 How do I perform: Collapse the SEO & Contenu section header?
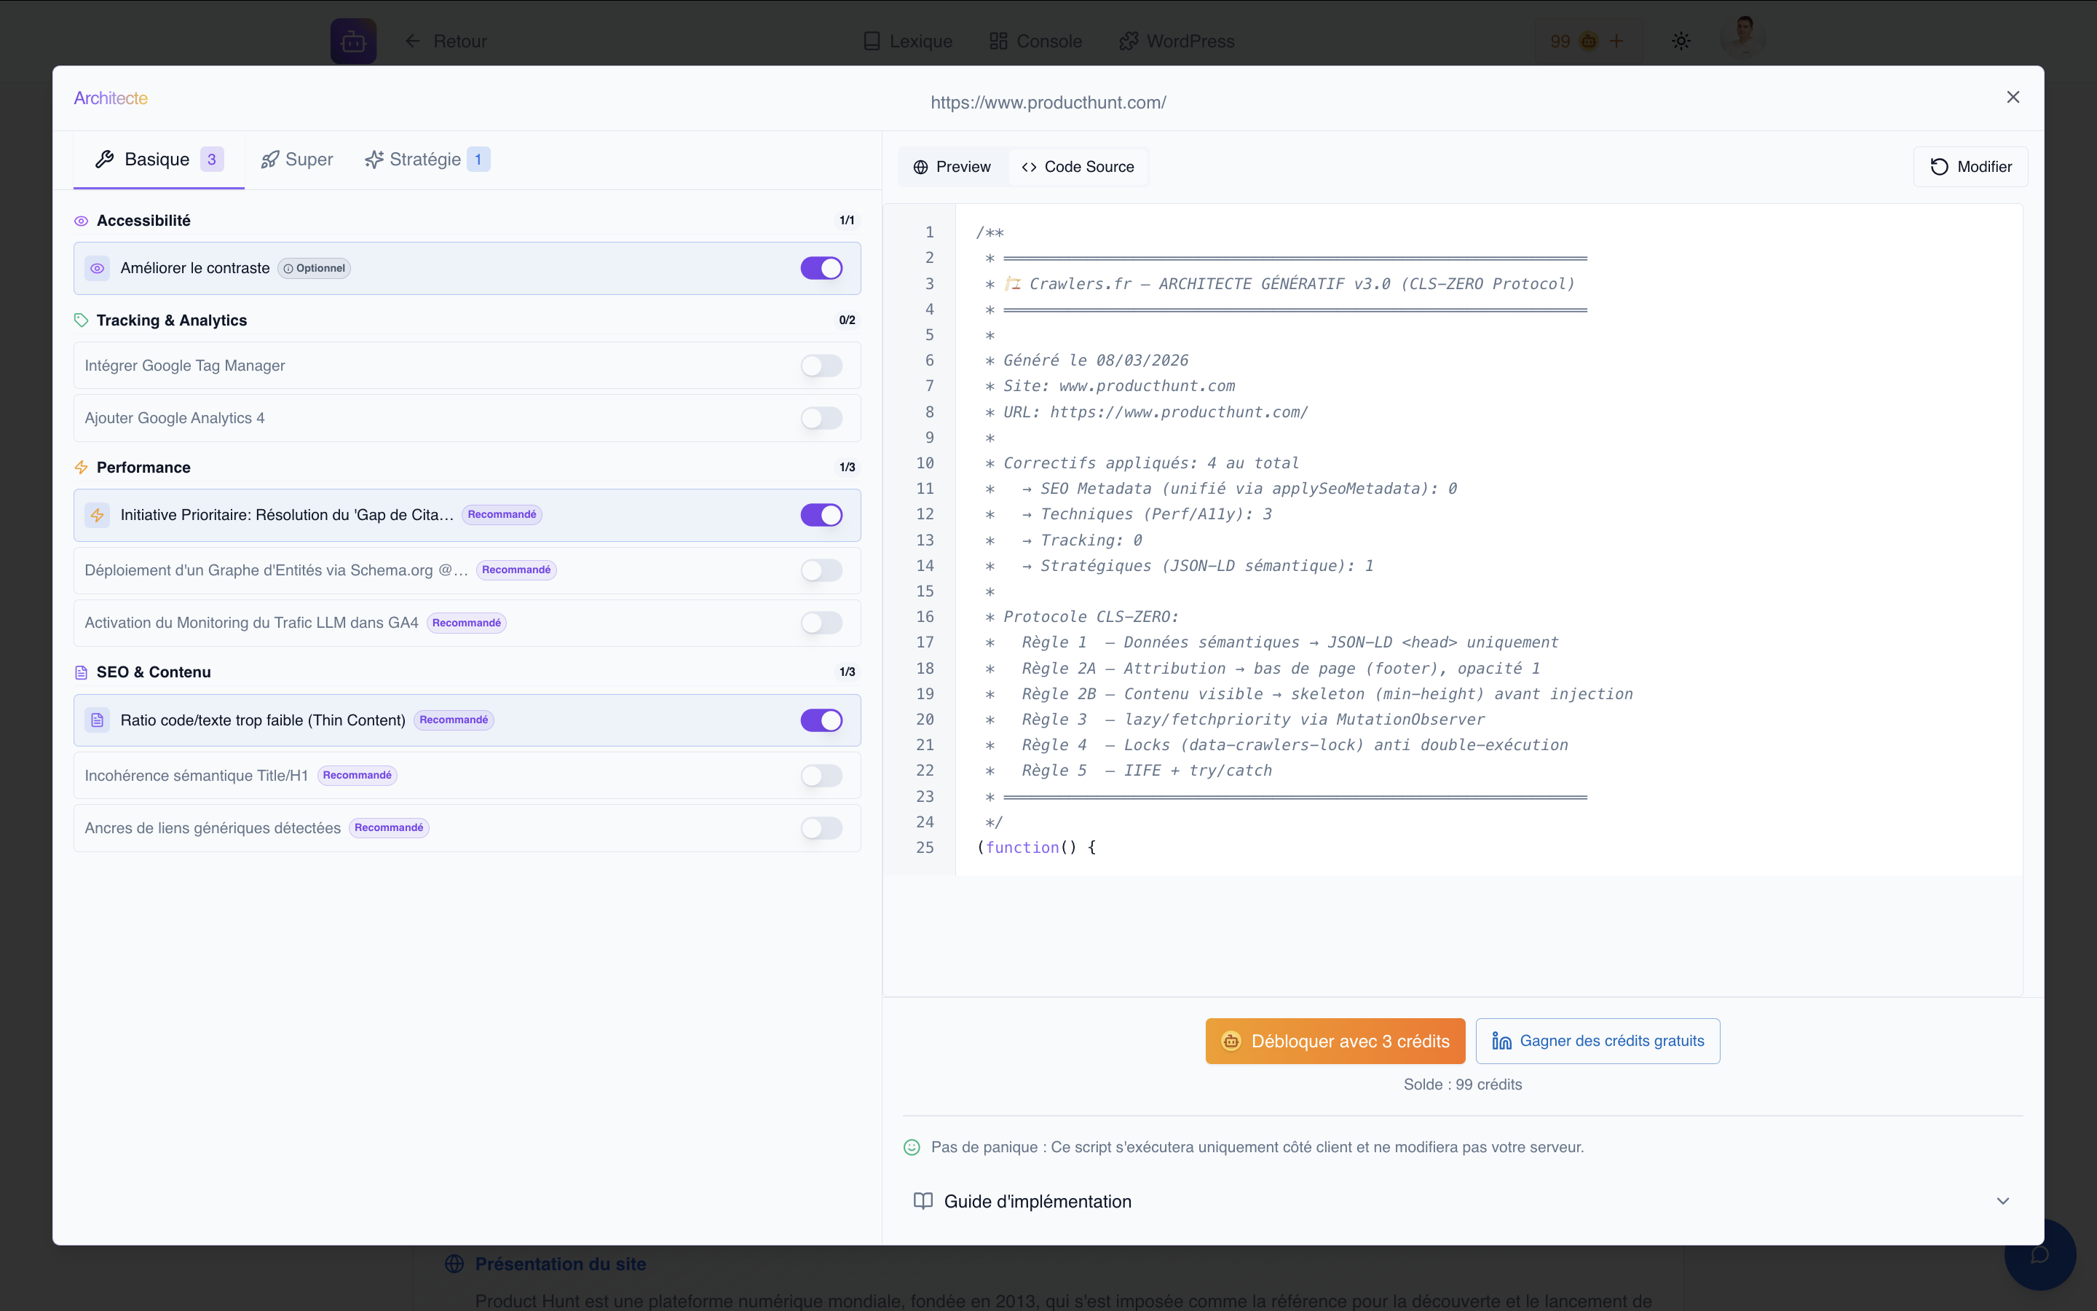(x=154, y=672)
